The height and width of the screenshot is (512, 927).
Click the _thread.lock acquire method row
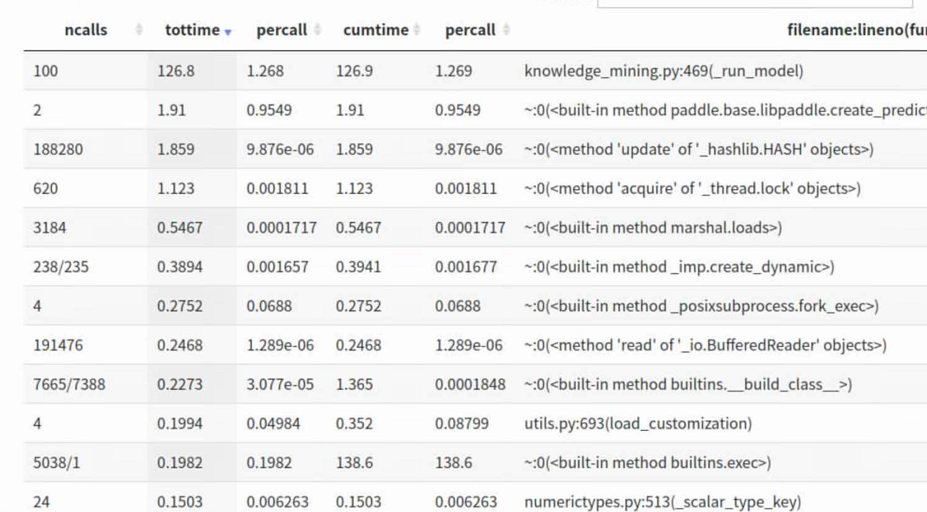[692, 189]
